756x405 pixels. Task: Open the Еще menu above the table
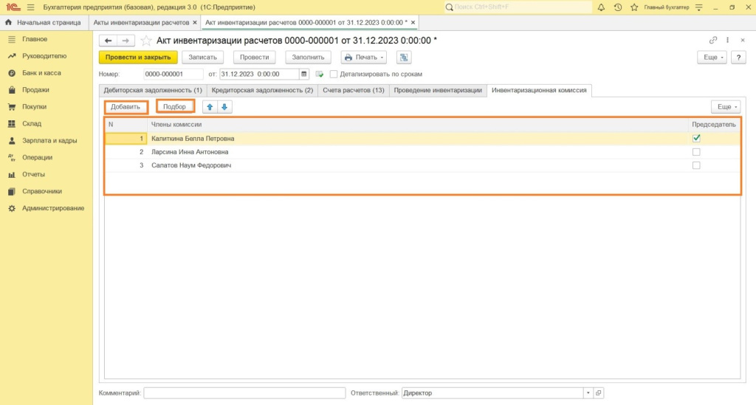point(725,107)
